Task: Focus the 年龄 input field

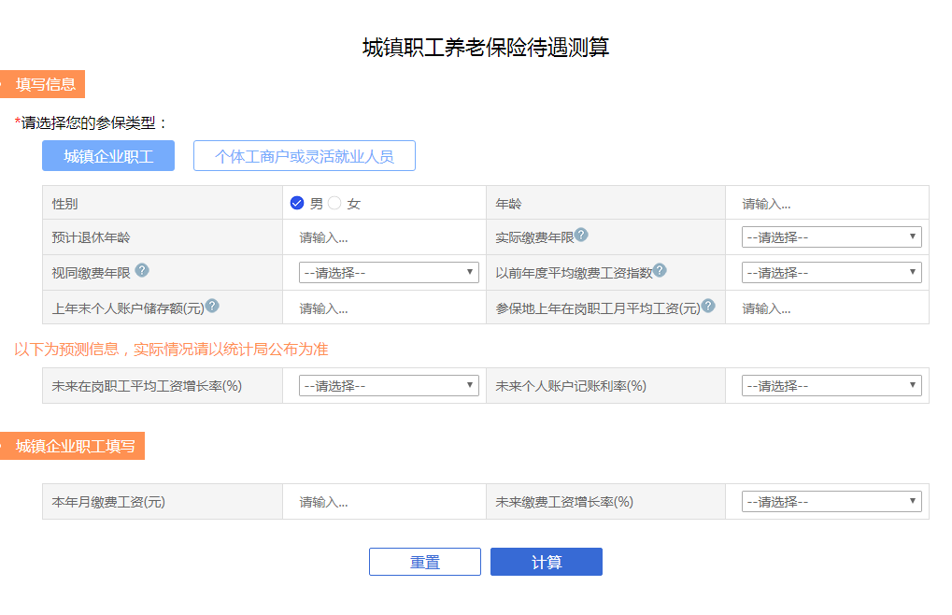Action: click(827, 204)
